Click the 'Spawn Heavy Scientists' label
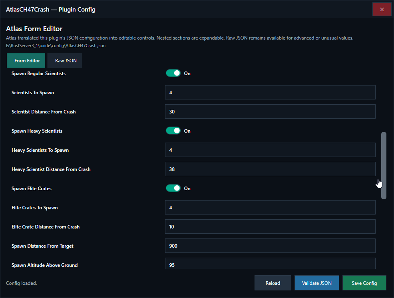 coord(37,131)
